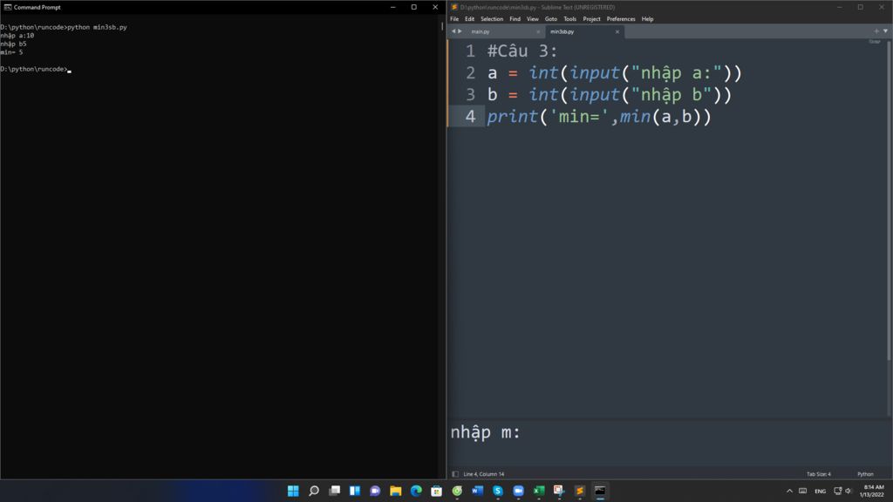Click the green circular app icon in taskbar
The image size is (893, 502).
[x=457, y=491]
